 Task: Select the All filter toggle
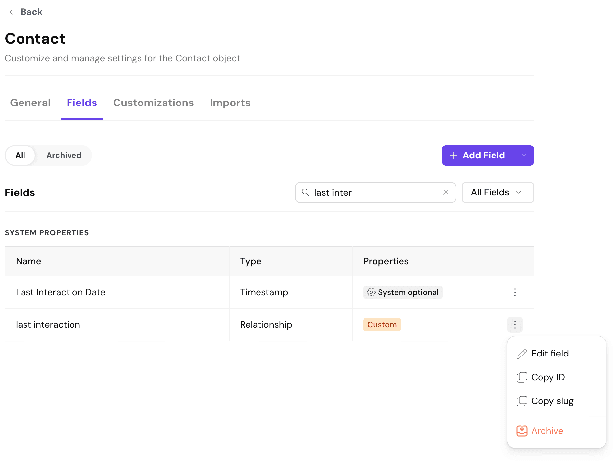click(20, 155)
